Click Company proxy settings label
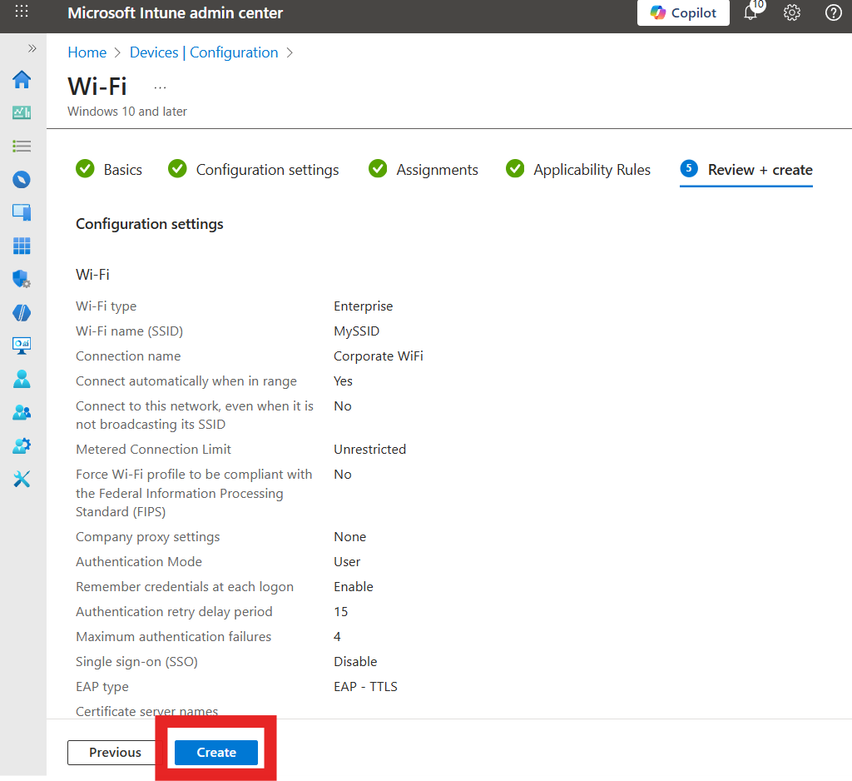Viewport: 852px width, 781px height. (x=148, y=537)
